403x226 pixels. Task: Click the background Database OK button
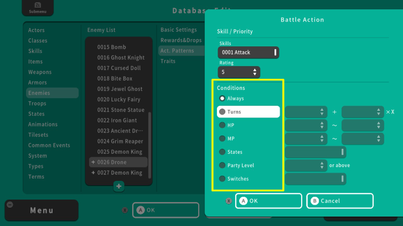click(166, 210)
